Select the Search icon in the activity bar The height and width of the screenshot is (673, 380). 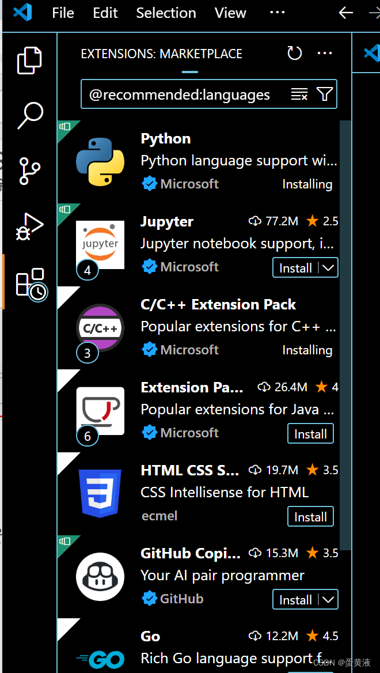[x=29, y=116]
